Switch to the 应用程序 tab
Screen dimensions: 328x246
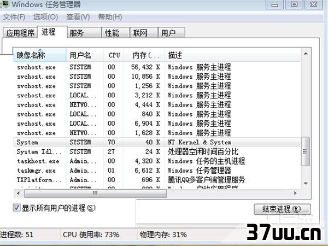20,33
